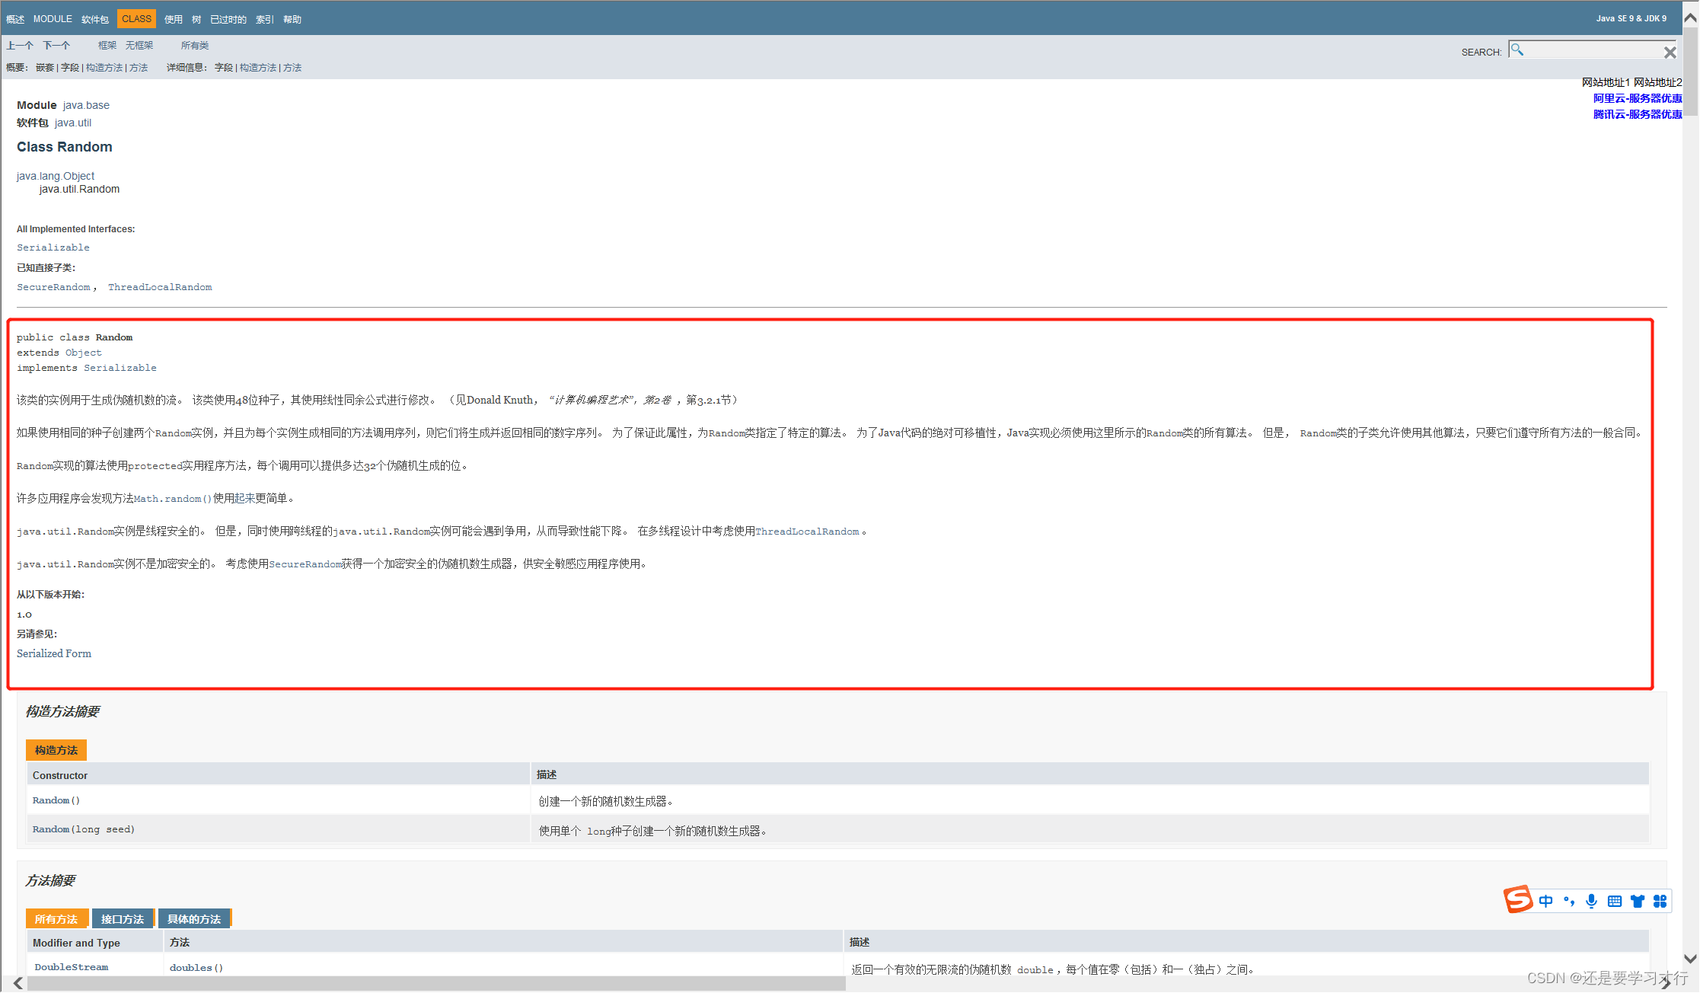Select the 接口方法 tab
Screen dimensions: 1700x993
[x=123, y=919]
